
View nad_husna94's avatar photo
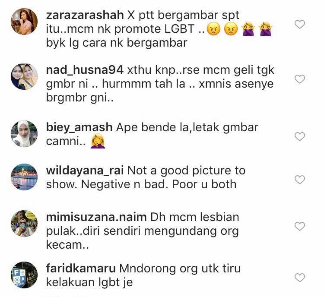[24, 76]
